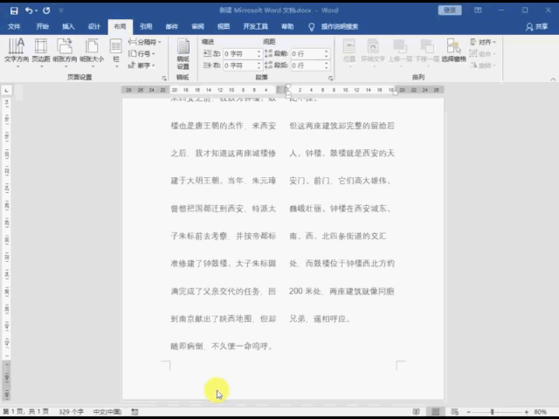Click 段前 spacing before input field
This screenshot has width=559, height=419.
click(307, 54)
